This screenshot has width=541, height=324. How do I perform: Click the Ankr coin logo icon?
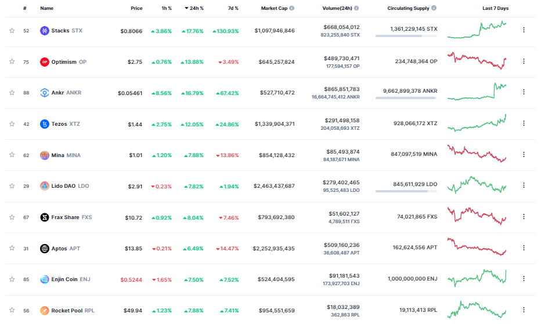tap(45, 93)
